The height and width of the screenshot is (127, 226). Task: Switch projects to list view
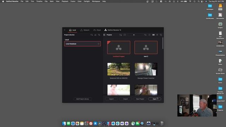pos(157,35)
